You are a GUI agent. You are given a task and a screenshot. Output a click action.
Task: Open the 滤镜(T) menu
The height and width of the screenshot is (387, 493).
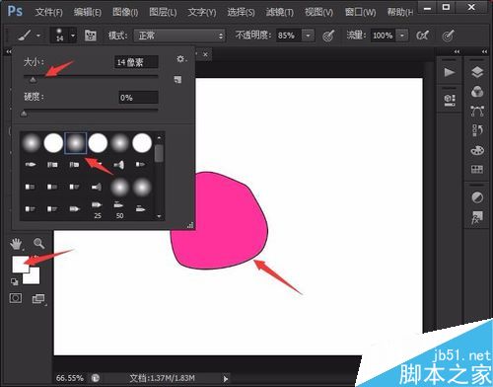280,13
